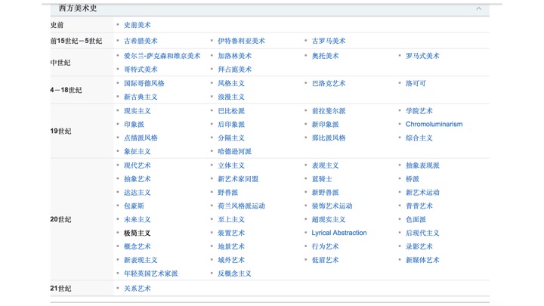Open the 抽象表现派 link
Image resolution: width=544 pixels, height=306 pixels.
coord(422,165)
